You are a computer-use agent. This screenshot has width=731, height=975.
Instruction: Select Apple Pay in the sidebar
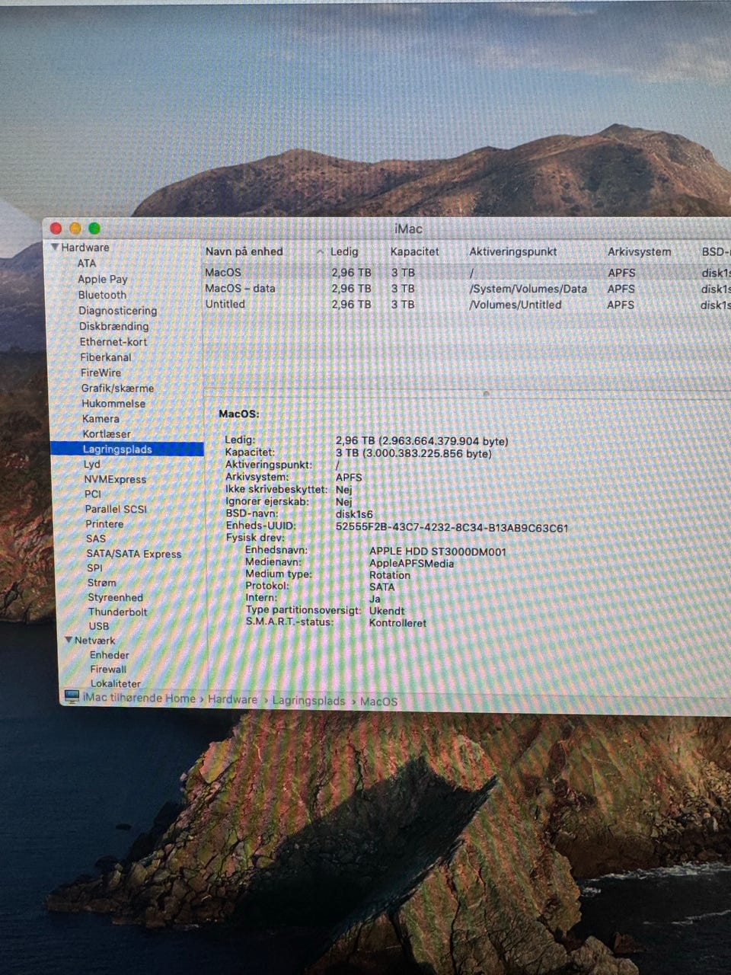point(102,279)
